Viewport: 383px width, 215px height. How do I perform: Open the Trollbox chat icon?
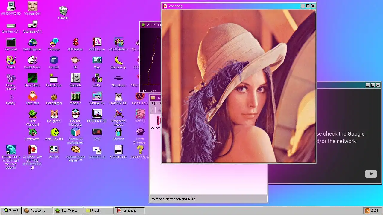(54, 44)
